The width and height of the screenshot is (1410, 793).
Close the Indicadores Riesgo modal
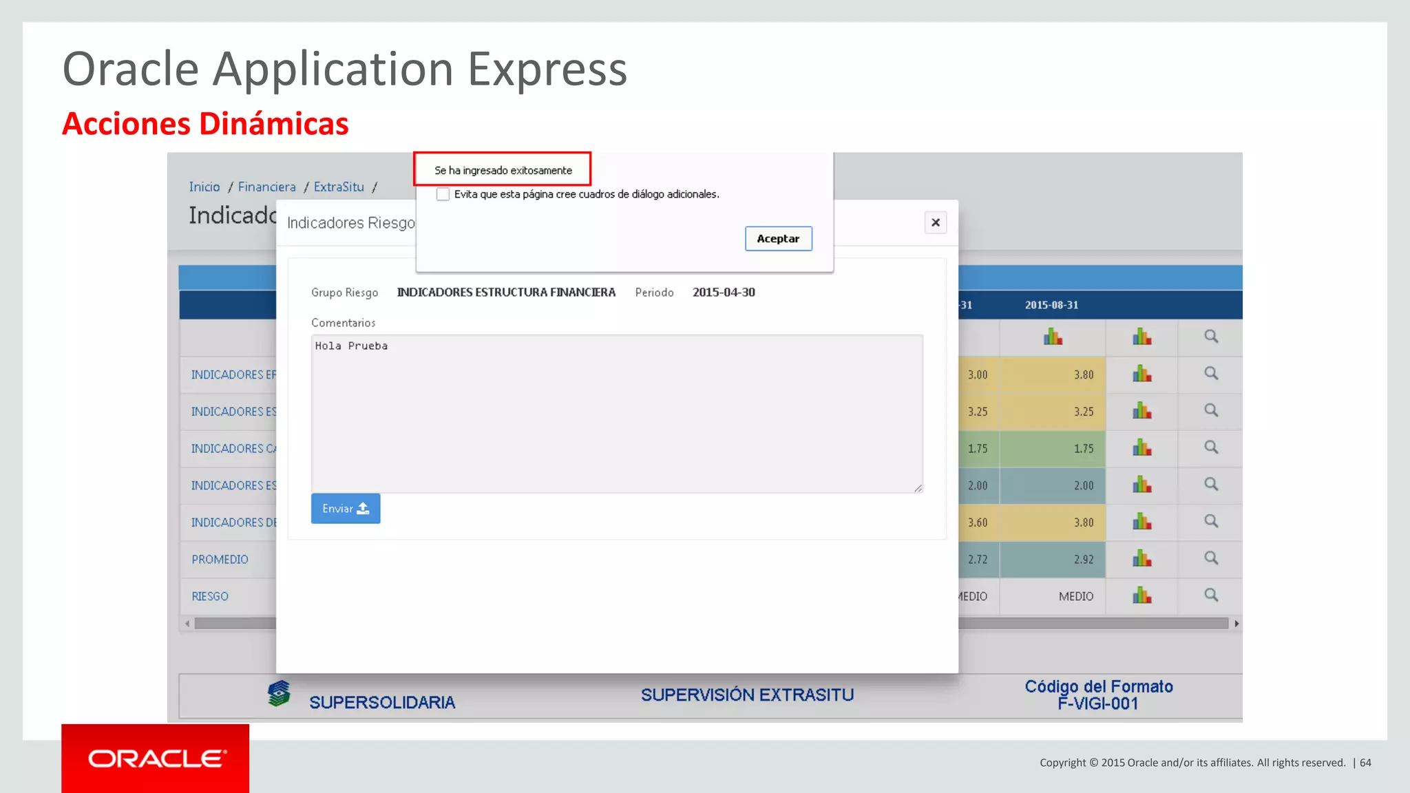point(935,222)
